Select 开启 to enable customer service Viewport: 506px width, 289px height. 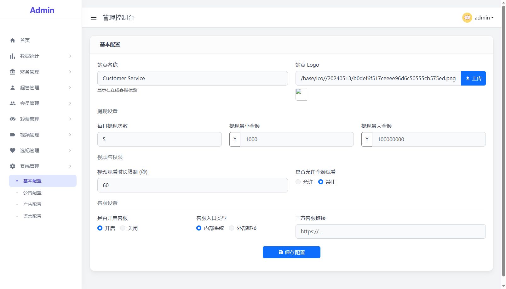click(x=100, y=228)
